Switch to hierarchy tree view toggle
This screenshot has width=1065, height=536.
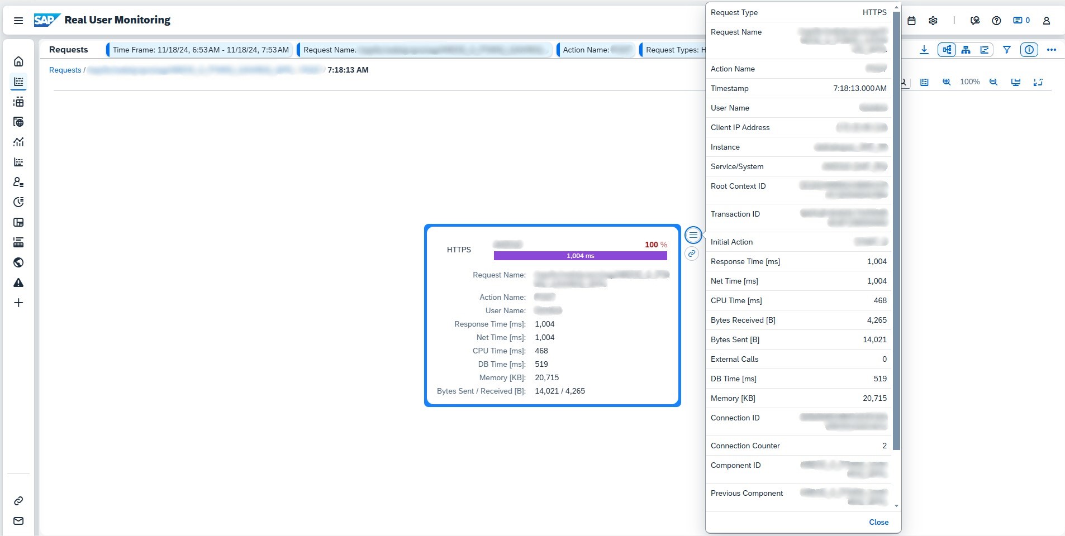[x=966, y=50]
